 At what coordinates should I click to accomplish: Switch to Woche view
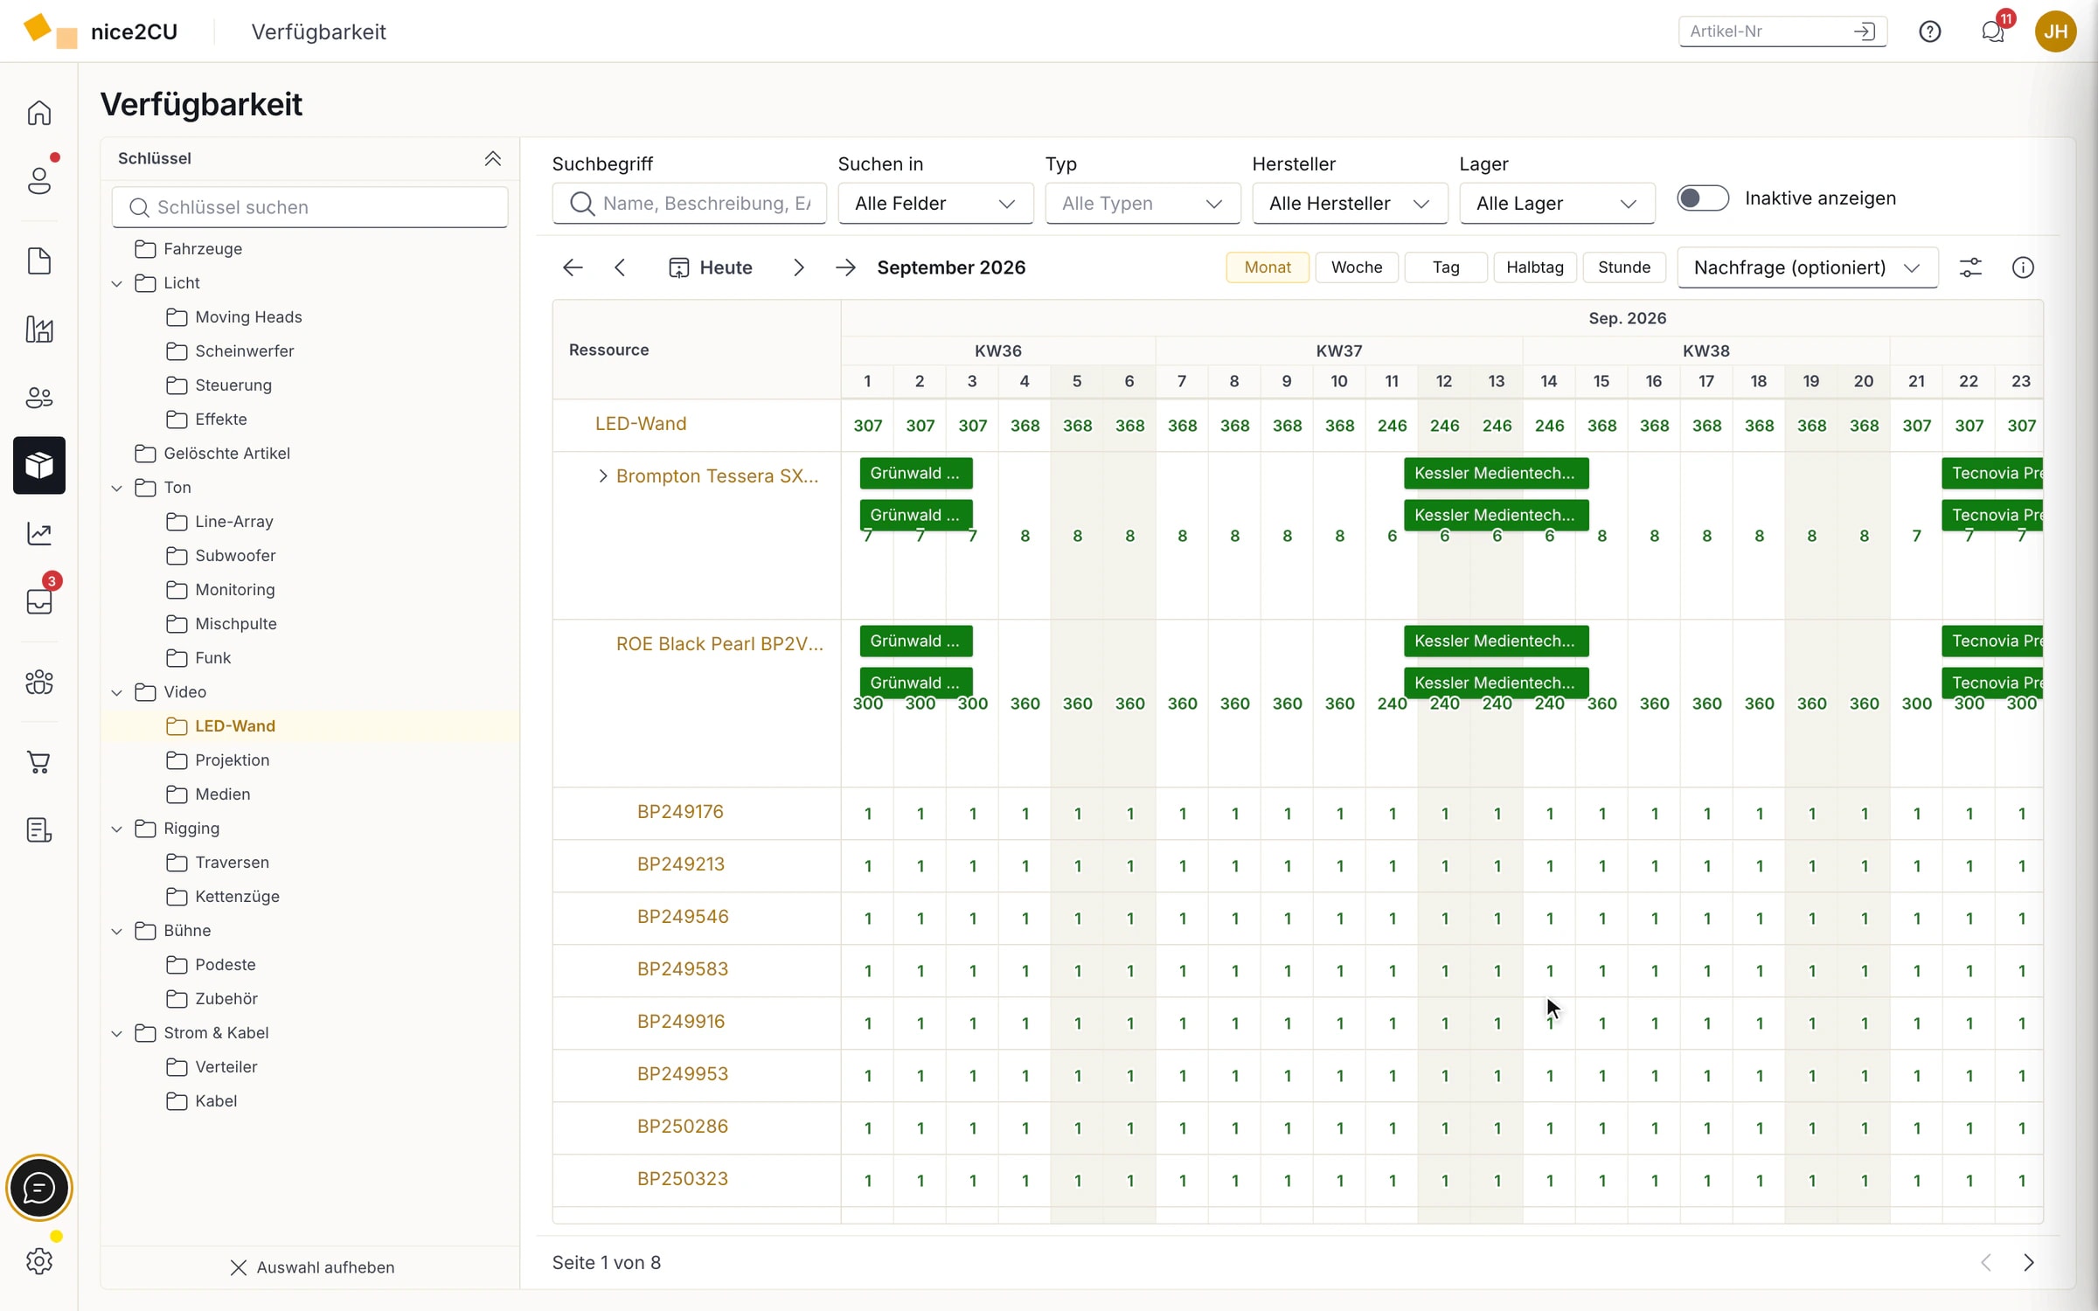[1357, 267]
